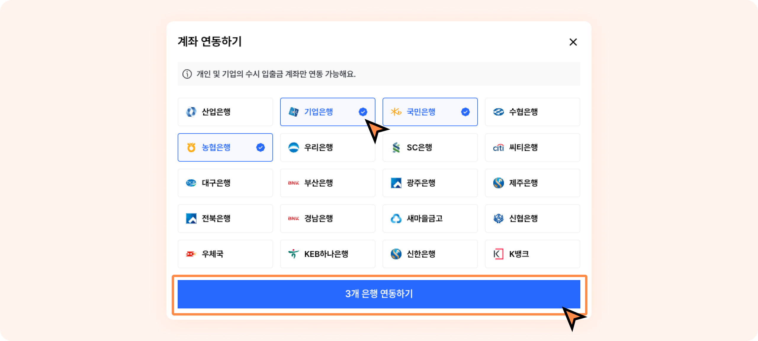758x341 pixels.
Task: Choose the 부산은행 option
Action: click(x=327, y=183)
